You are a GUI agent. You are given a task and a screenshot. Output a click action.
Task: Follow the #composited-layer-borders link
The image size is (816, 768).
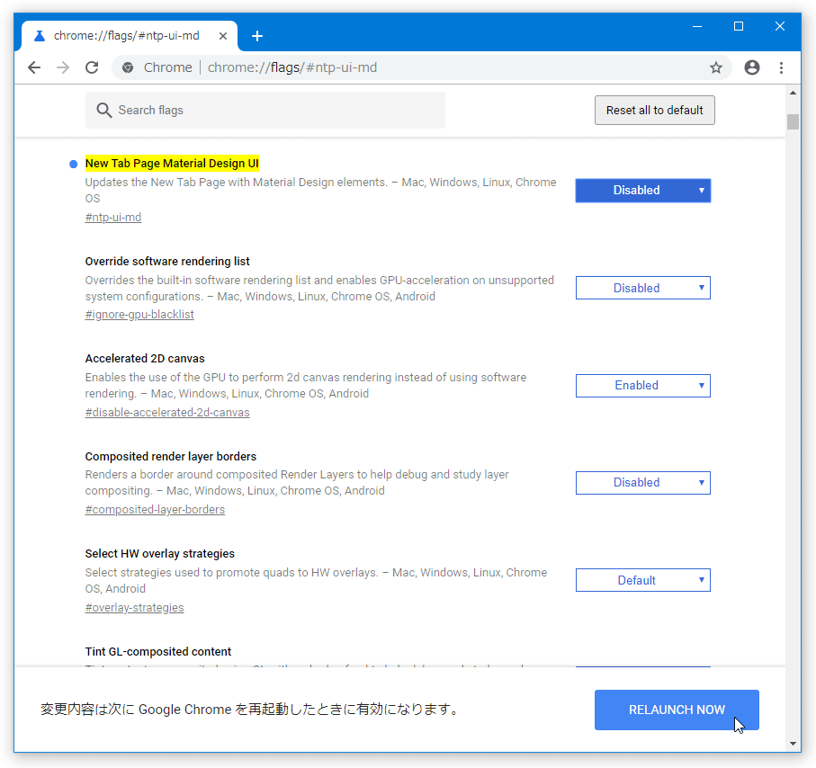tap(155, 510)
